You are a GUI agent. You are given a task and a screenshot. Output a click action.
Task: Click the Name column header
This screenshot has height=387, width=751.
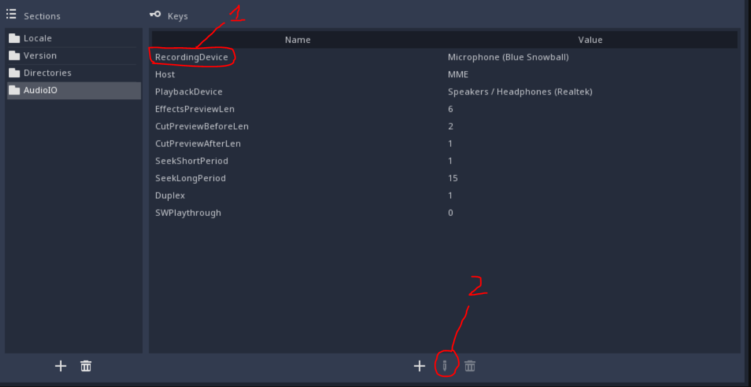[x=297, y=40]
